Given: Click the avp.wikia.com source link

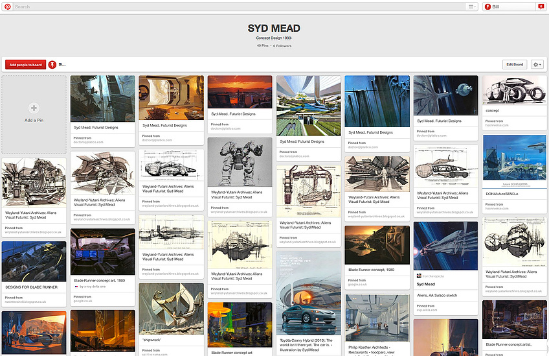Looking at the screenshot, I should (x=427, y=310).
